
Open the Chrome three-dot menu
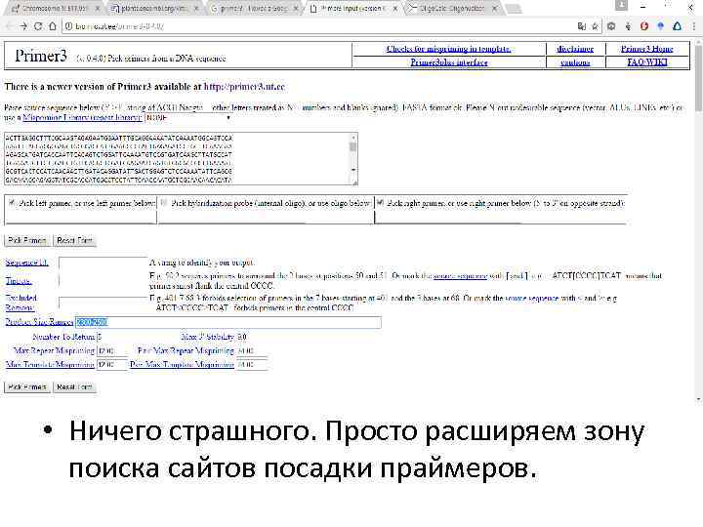coord(694,26)
